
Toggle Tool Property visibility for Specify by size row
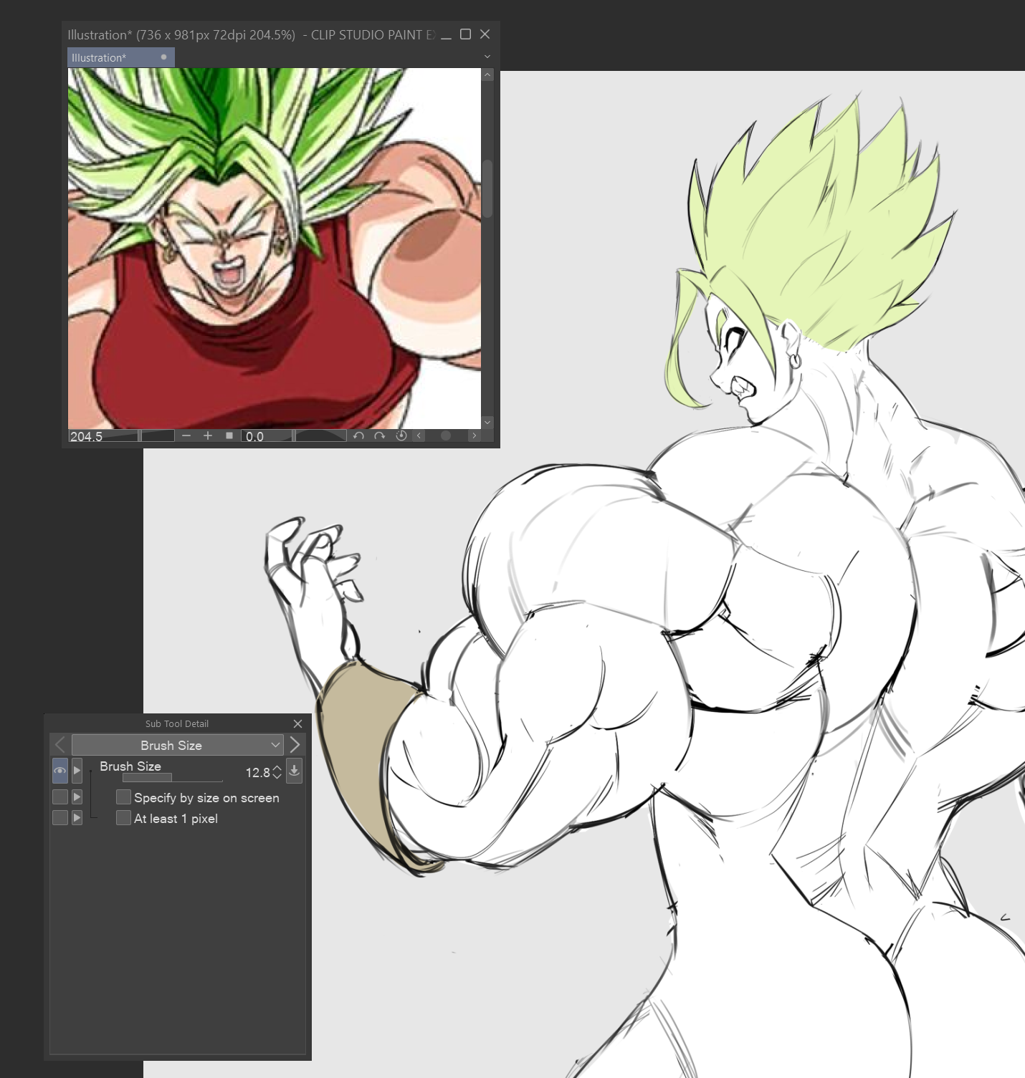(x=60, y=797)
